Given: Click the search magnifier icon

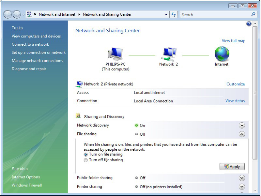Looking at the screenshot, I should 253,14.
